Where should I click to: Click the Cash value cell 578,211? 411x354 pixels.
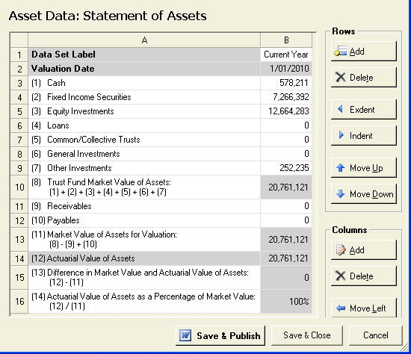click(x=286, y=83)
